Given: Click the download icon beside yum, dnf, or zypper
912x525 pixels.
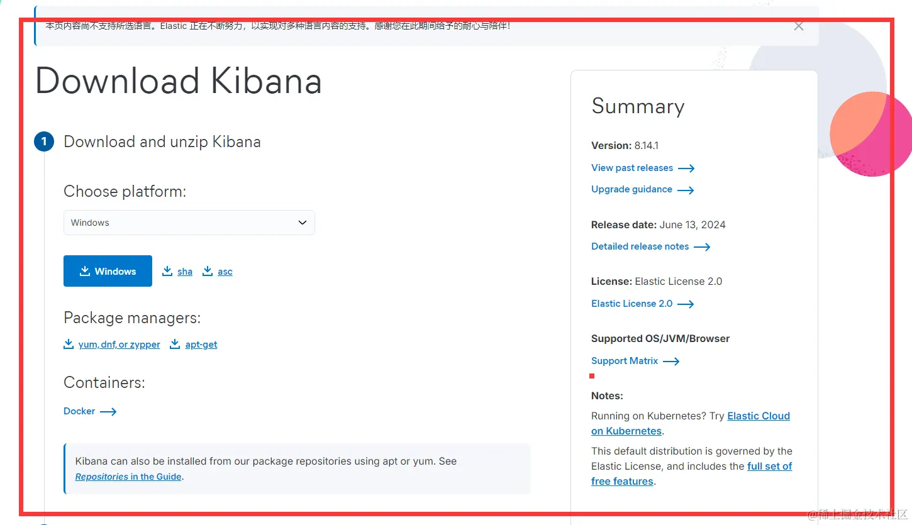Looking at the screenshot, I should pyautogui.click(x=69, y=344).
